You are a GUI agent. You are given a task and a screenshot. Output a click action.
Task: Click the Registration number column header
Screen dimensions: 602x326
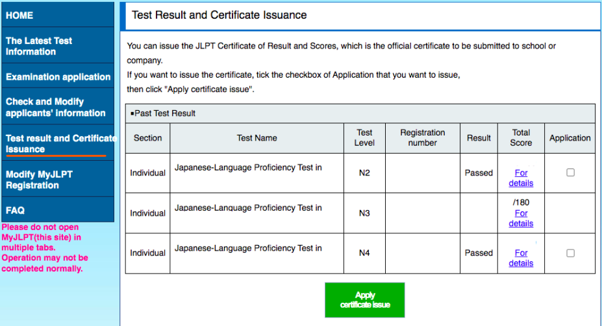(x=422, y=138)
